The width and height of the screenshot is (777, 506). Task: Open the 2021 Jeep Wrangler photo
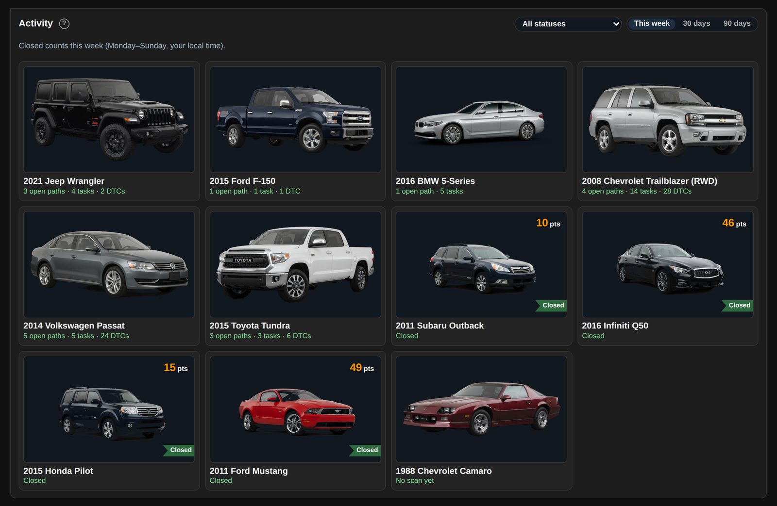(109, 119)
